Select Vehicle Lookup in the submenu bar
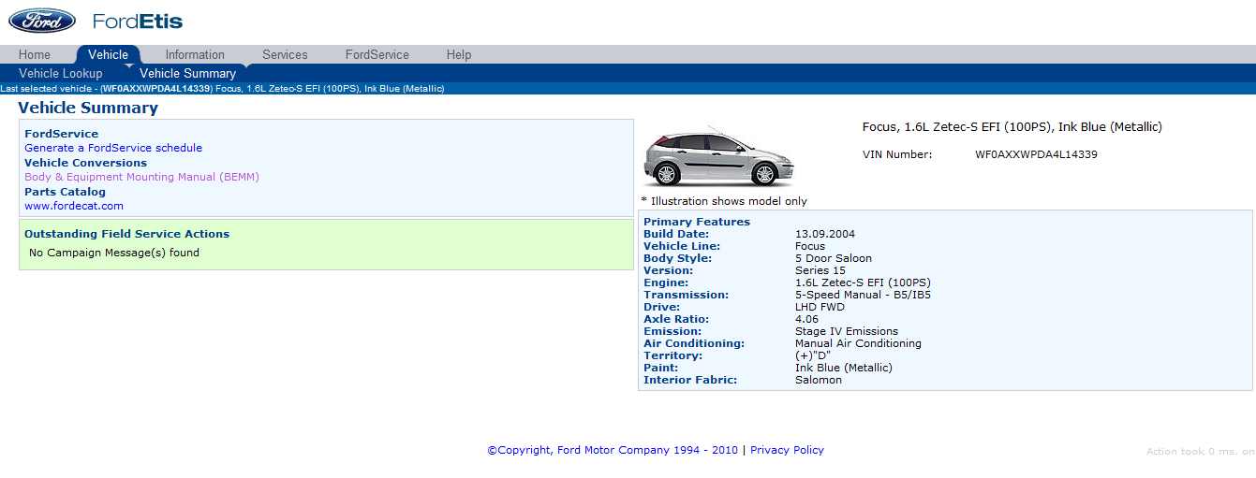This screenshot has width=1256, height=478. [x=61, y=74]
